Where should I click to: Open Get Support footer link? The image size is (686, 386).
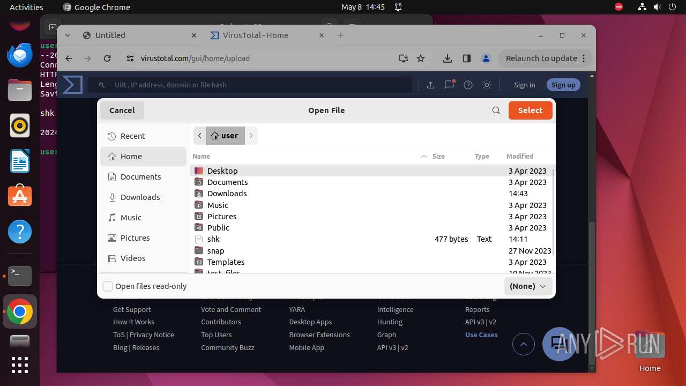click(x=132, y=310)
